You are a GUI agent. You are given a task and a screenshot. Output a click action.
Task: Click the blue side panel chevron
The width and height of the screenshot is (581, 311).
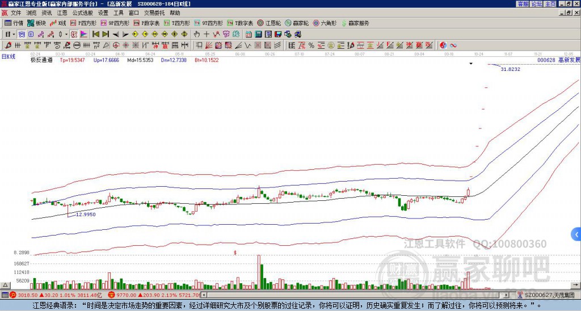click(576, 234)
